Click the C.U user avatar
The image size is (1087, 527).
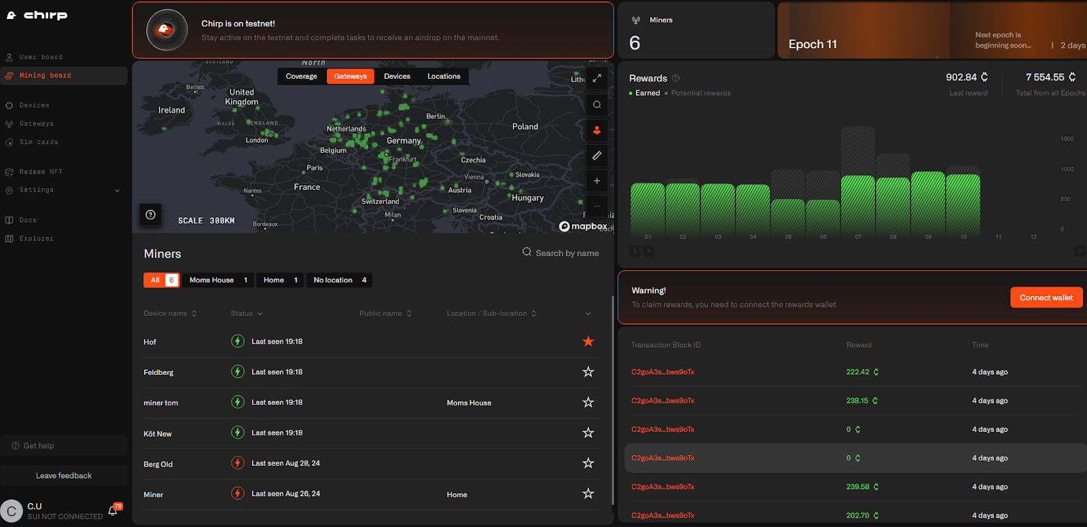(x=12, y=511)
